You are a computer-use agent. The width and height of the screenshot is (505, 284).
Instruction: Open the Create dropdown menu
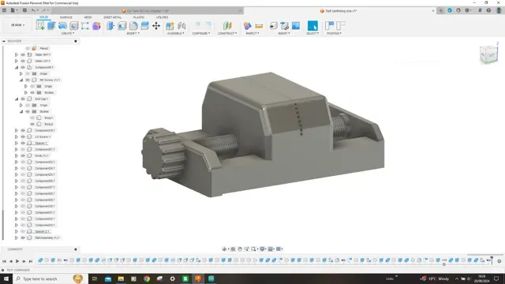coord(68,33)
